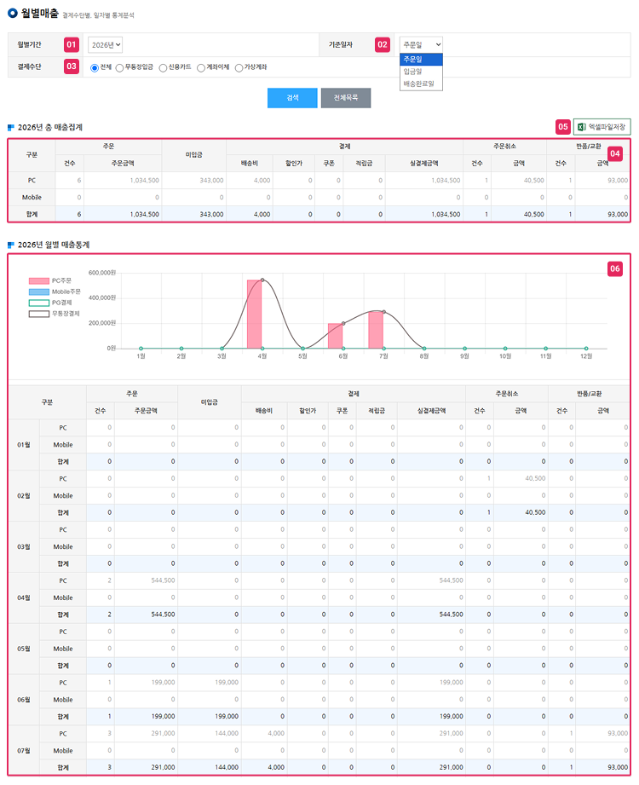Viewport: 639px width, 785px height.
Task: Select the 가상계좌 radio button
Action: [x=239, y=67]
